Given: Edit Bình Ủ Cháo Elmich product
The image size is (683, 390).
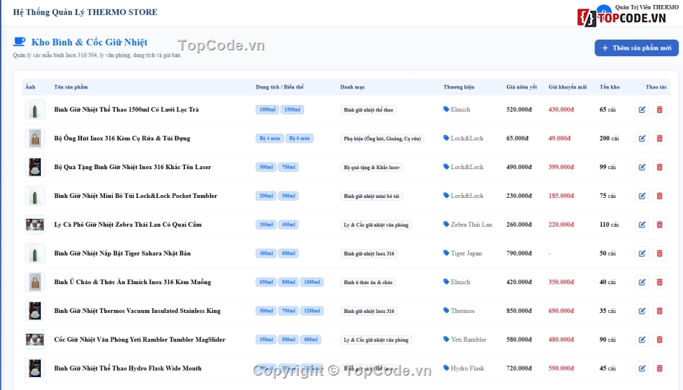Looking at the screenshot, I should pyautogui.click(x=642, y=282).
